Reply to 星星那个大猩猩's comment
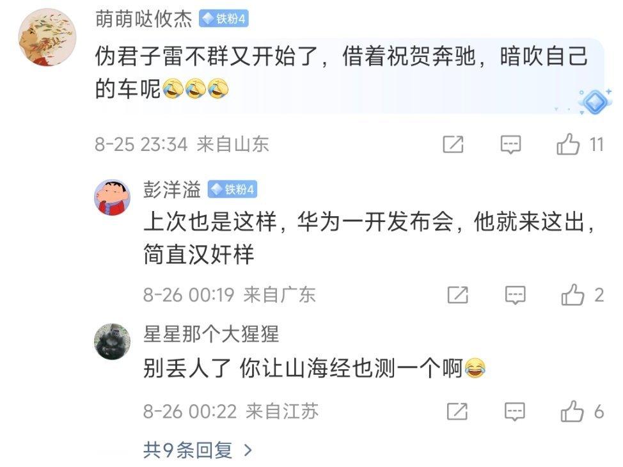 [515, 411]
